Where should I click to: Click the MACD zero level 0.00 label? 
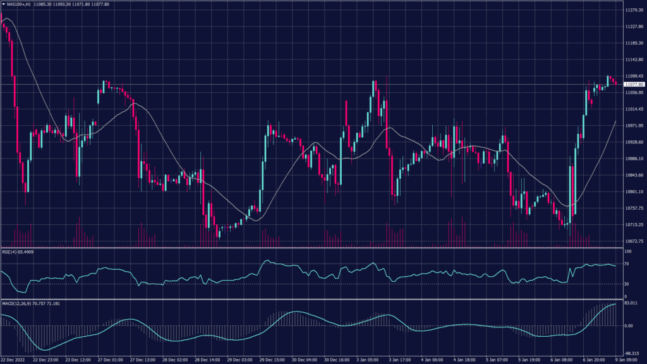[629, 325]
